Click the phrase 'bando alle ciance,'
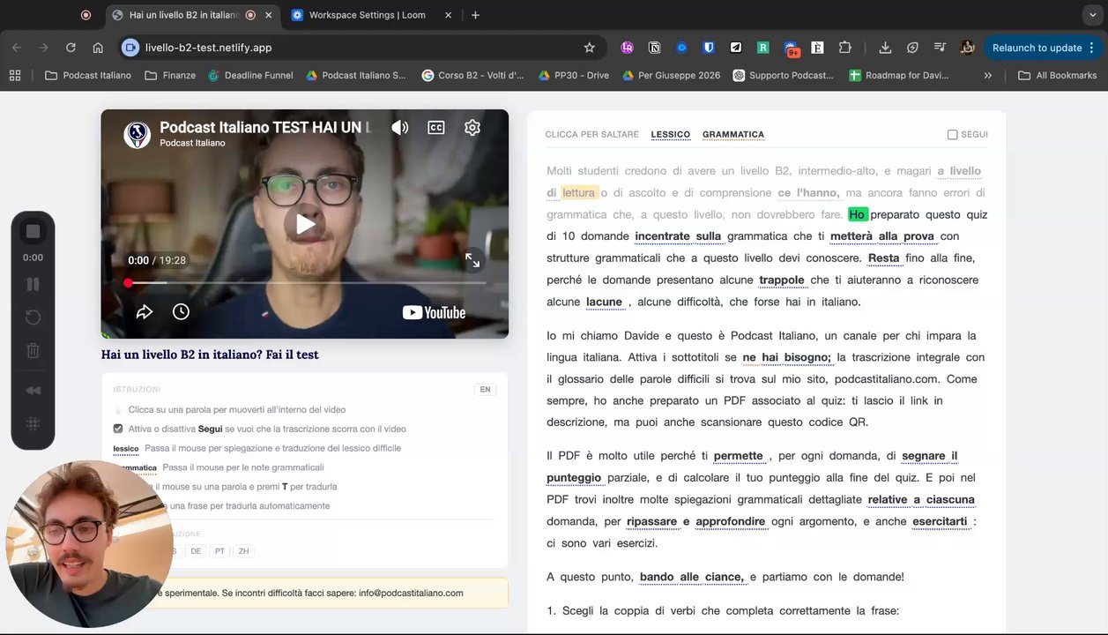This screenshot has height=635, width=1108. [x=693, y=577]
